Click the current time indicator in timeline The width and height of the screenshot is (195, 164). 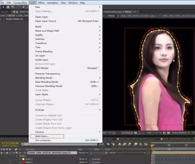click(x=152, y=146)
